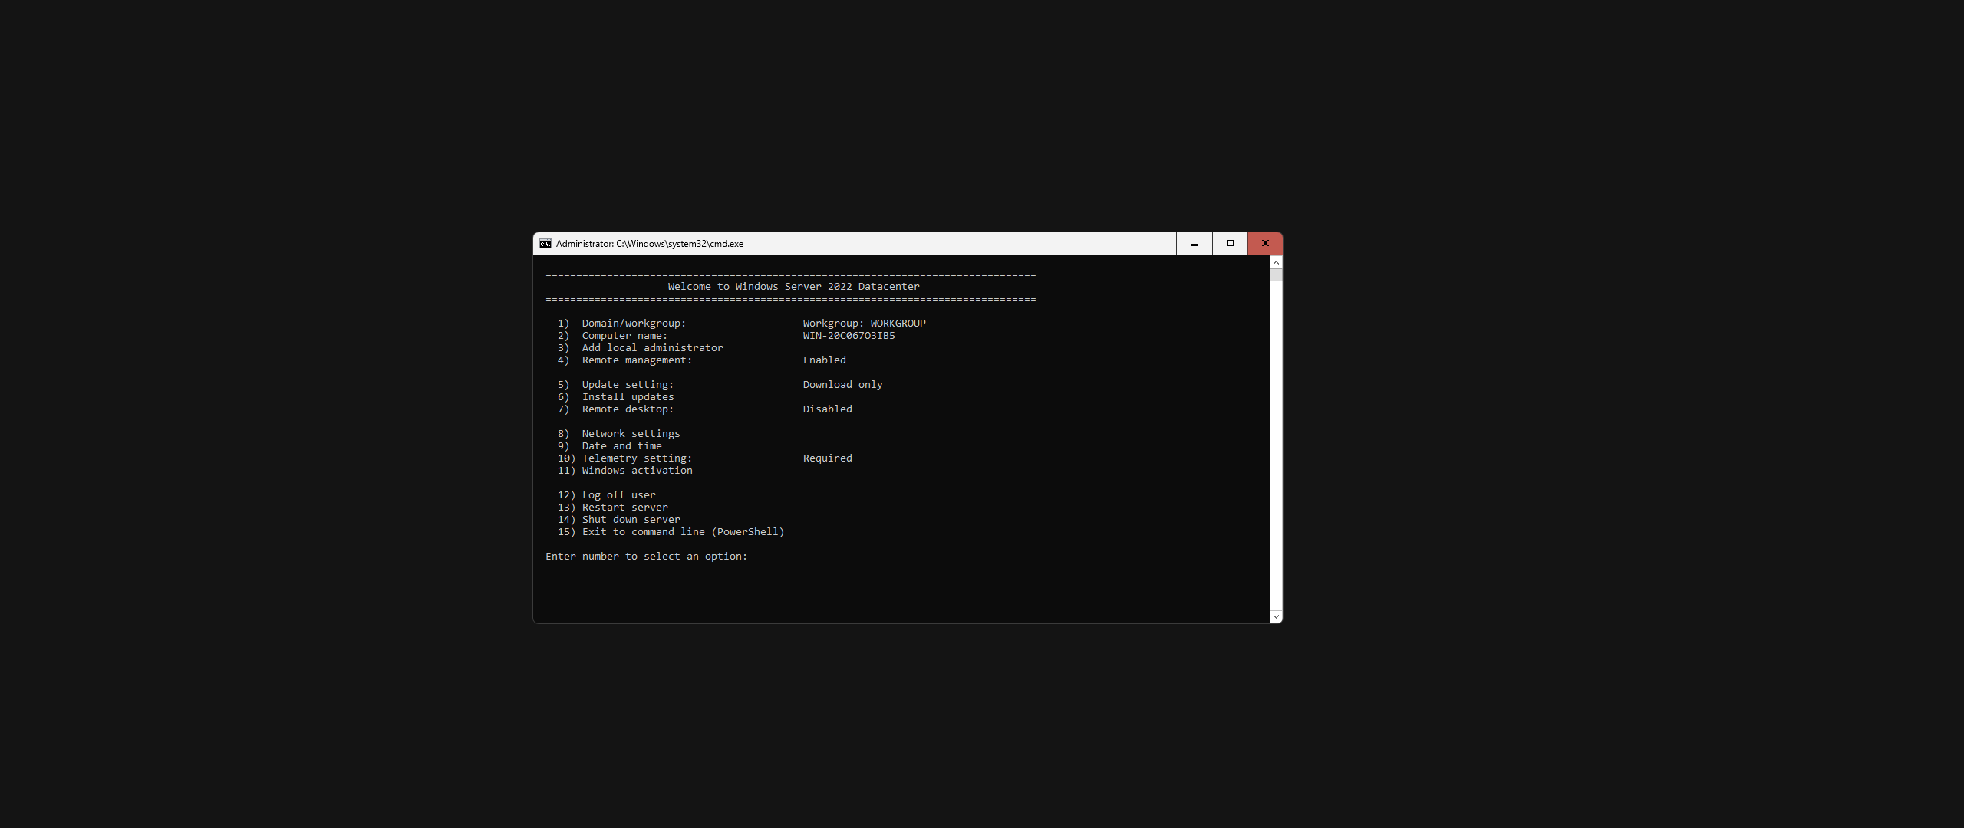Screen dimensions: 1964x828
Task: Click Remote desktop Disabled value
Action: coord(827,409)
